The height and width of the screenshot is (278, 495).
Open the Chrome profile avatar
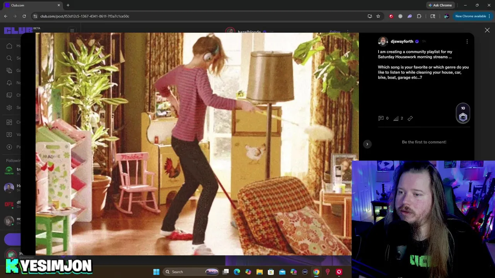(x=447, y=16)
